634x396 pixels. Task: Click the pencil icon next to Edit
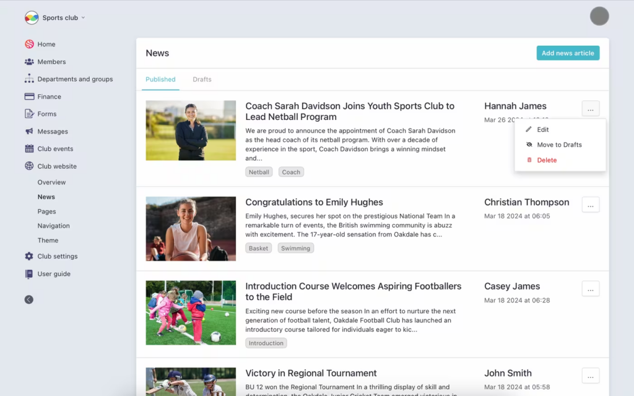coord(529,129)
